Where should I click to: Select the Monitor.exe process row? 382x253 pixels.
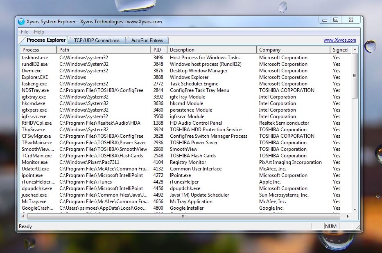(185, 162)
